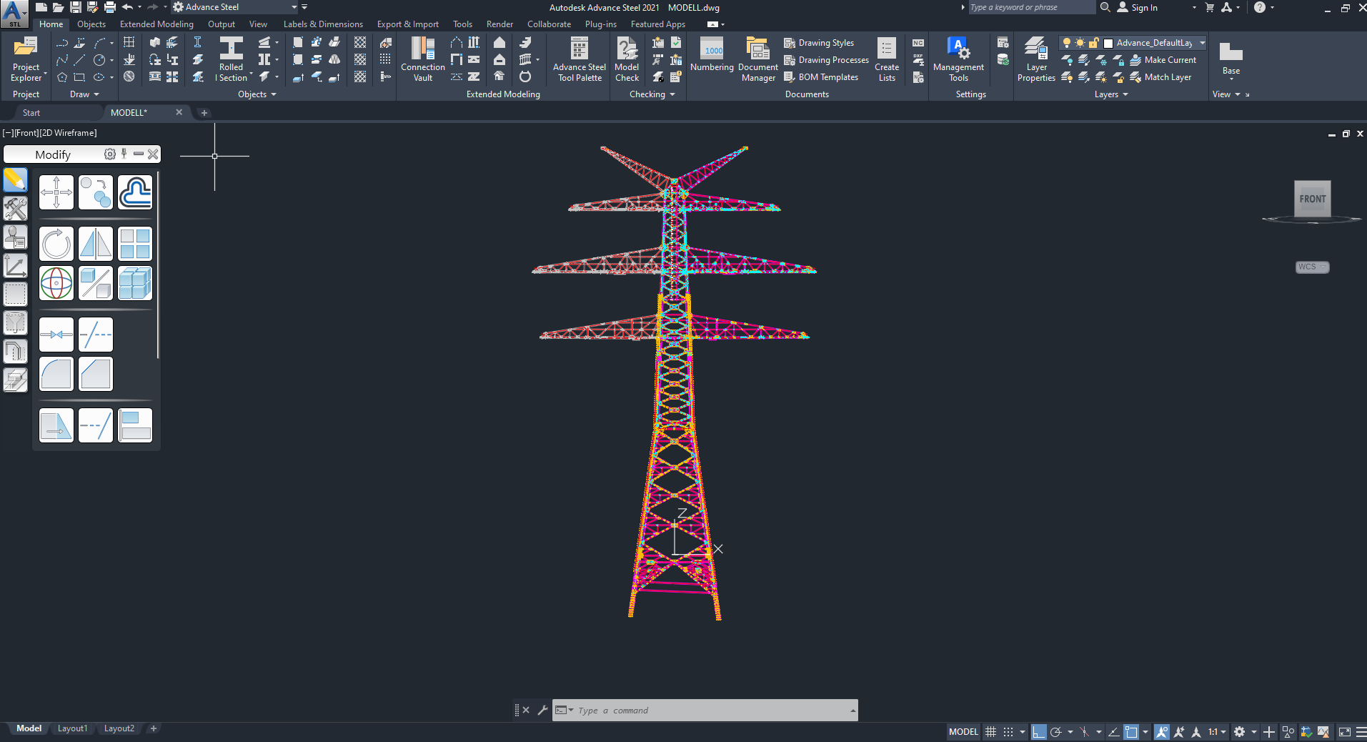The width and height of the screenshot is (1367, 742).
Task: Toggle isometric drafting in status bar
Action: click(x=1085, y=731)
